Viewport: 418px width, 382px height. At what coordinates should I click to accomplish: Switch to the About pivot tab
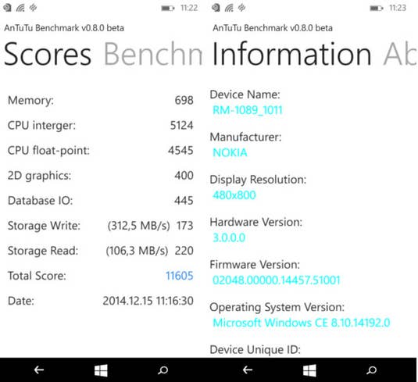[399, 54]
